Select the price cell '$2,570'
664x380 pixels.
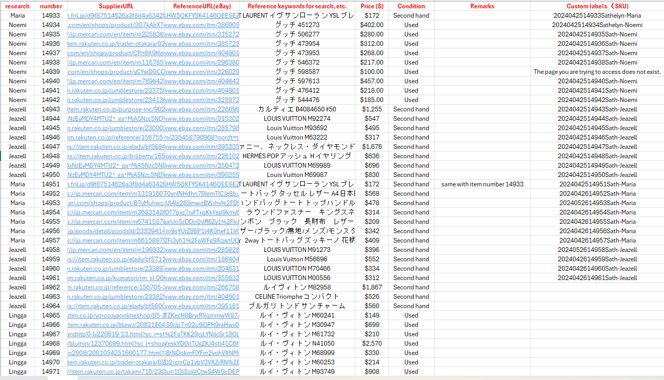click(372, 344)
